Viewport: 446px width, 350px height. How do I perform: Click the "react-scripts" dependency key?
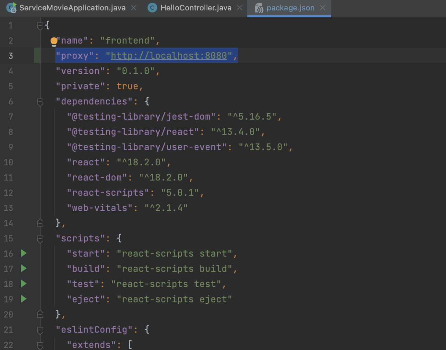108,193
